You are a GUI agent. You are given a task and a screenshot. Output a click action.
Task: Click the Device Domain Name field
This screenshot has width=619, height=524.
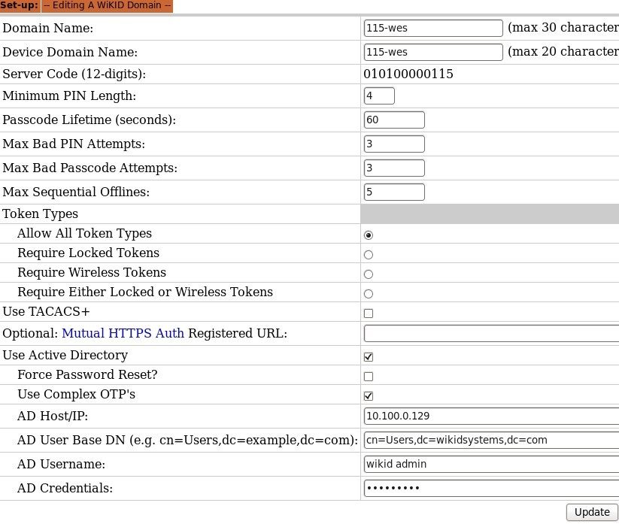(432, 52)
